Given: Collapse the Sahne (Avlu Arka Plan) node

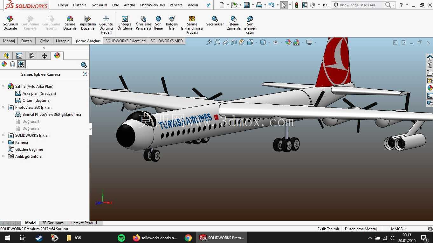Looking at the screenshot, I should pos(3,86).
